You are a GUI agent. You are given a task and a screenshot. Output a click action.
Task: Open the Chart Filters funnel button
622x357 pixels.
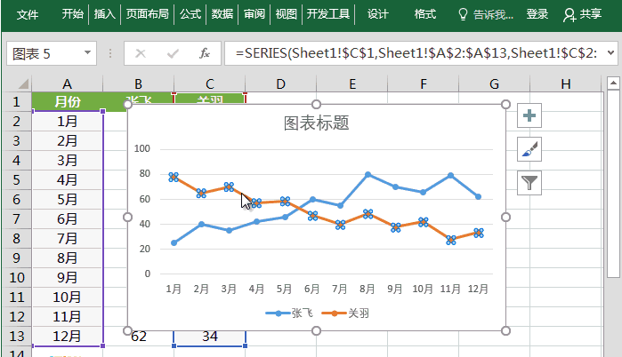pyautogui.click(x=529, y=183)
